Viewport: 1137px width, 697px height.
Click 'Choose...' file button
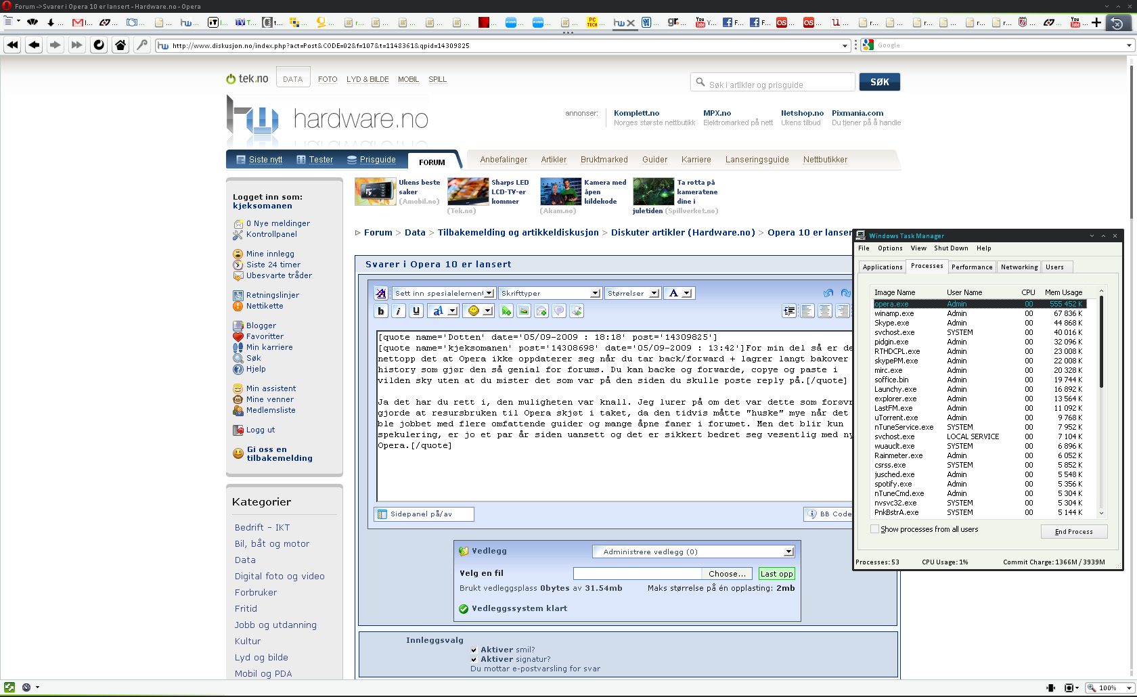(728, 574)
